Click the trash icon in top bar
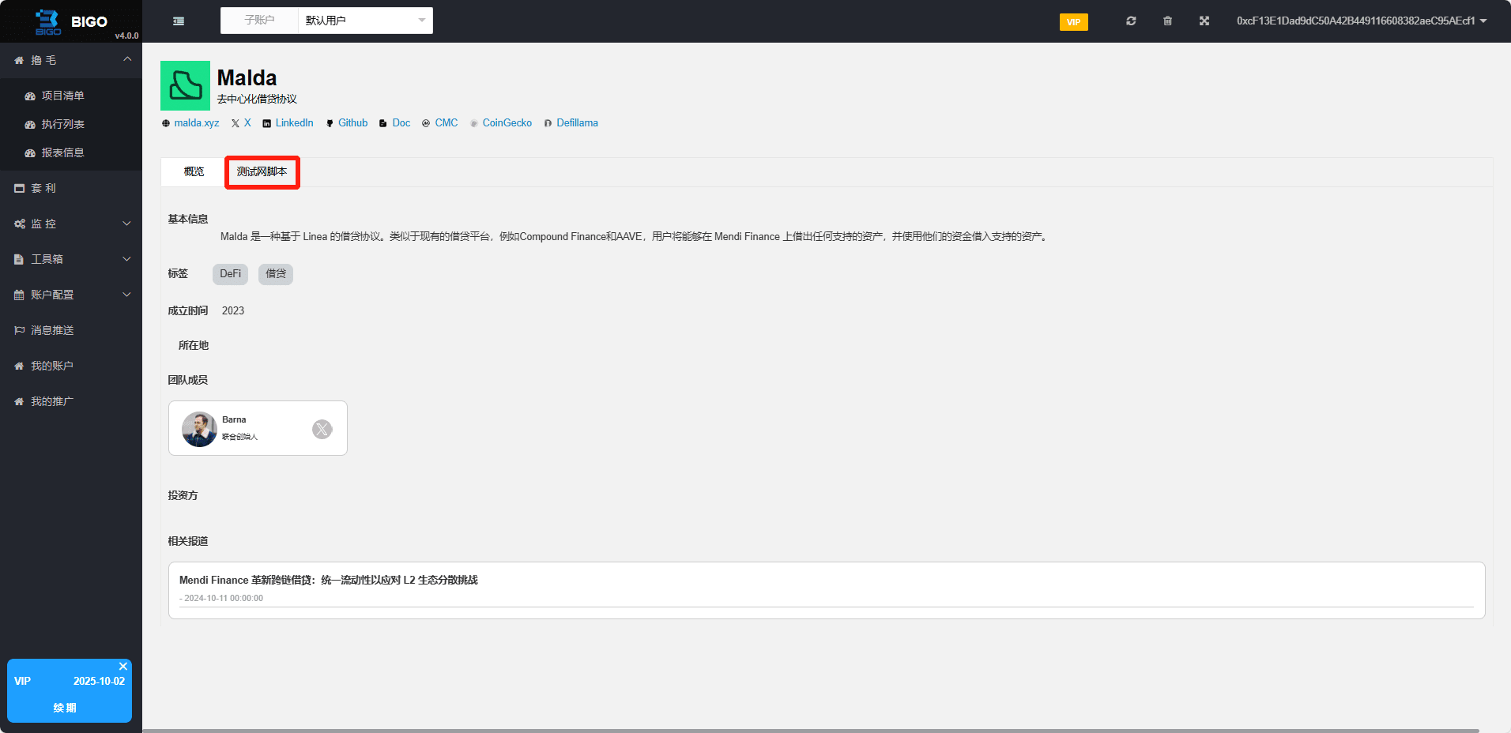Screen dimensions: 1511x733 tap(1167, 21)
